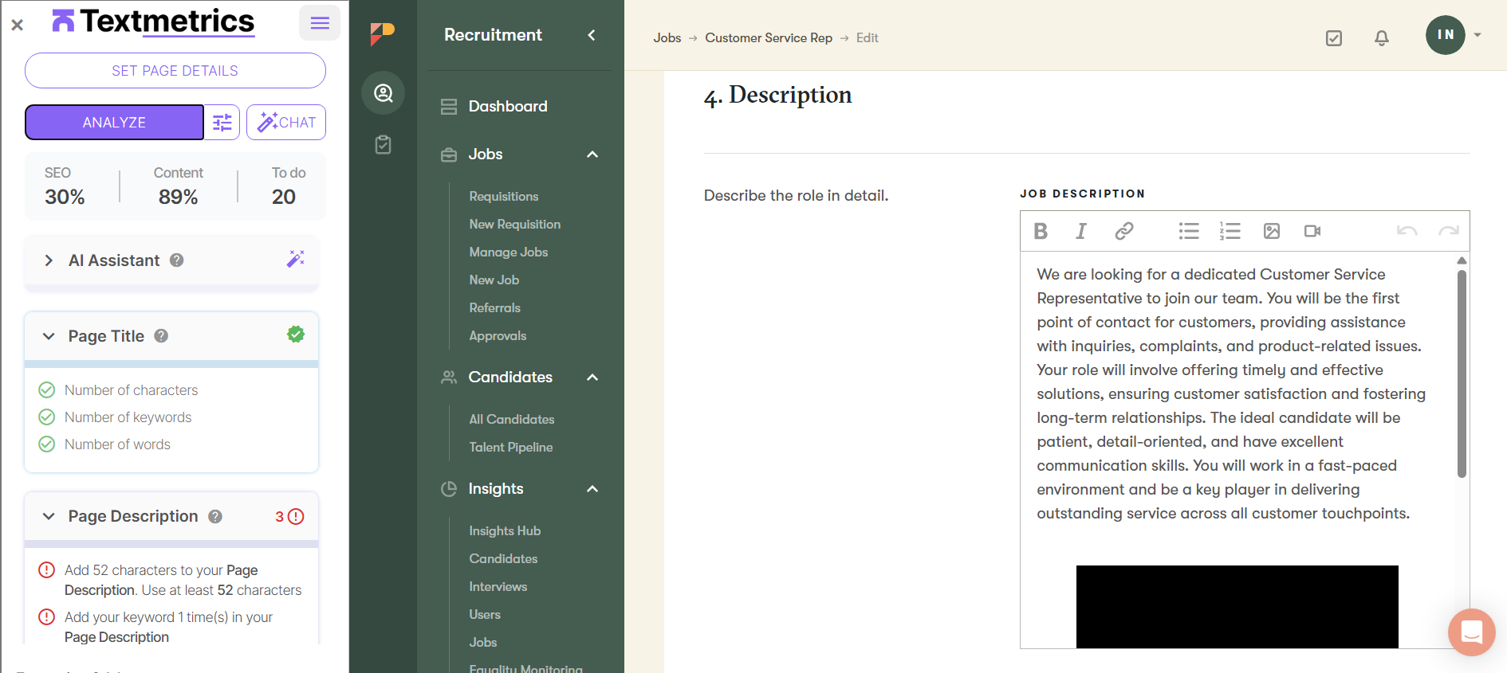This screenshot has width=1507, height=673.
Task: Collapse the Jobs menu section
Action: (x=592, y=155)
